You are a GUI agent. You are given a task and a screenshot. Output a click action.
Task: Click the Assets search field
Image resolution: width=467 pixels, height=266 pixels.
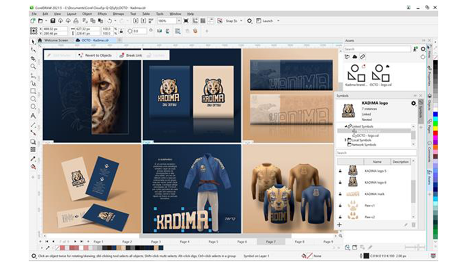click(x=377, y=49)
